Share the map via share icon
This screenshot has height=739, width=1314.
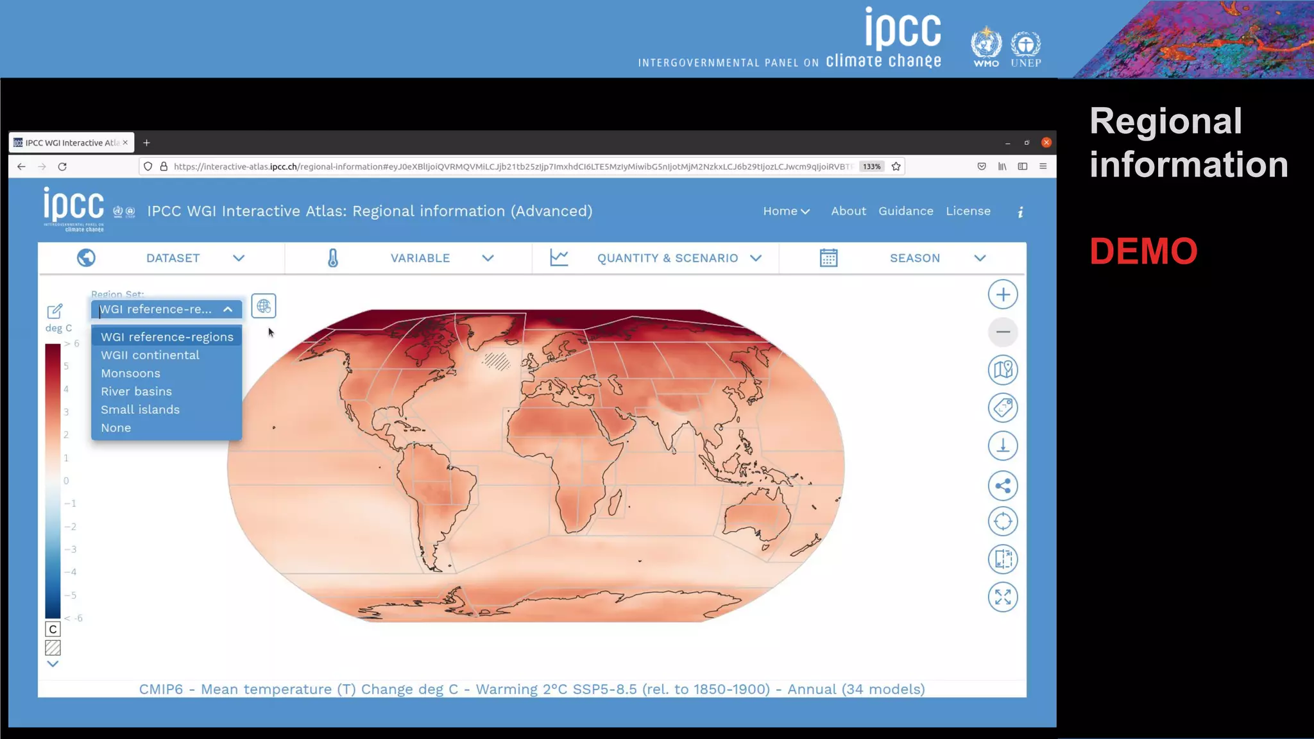pos(1003,486)
